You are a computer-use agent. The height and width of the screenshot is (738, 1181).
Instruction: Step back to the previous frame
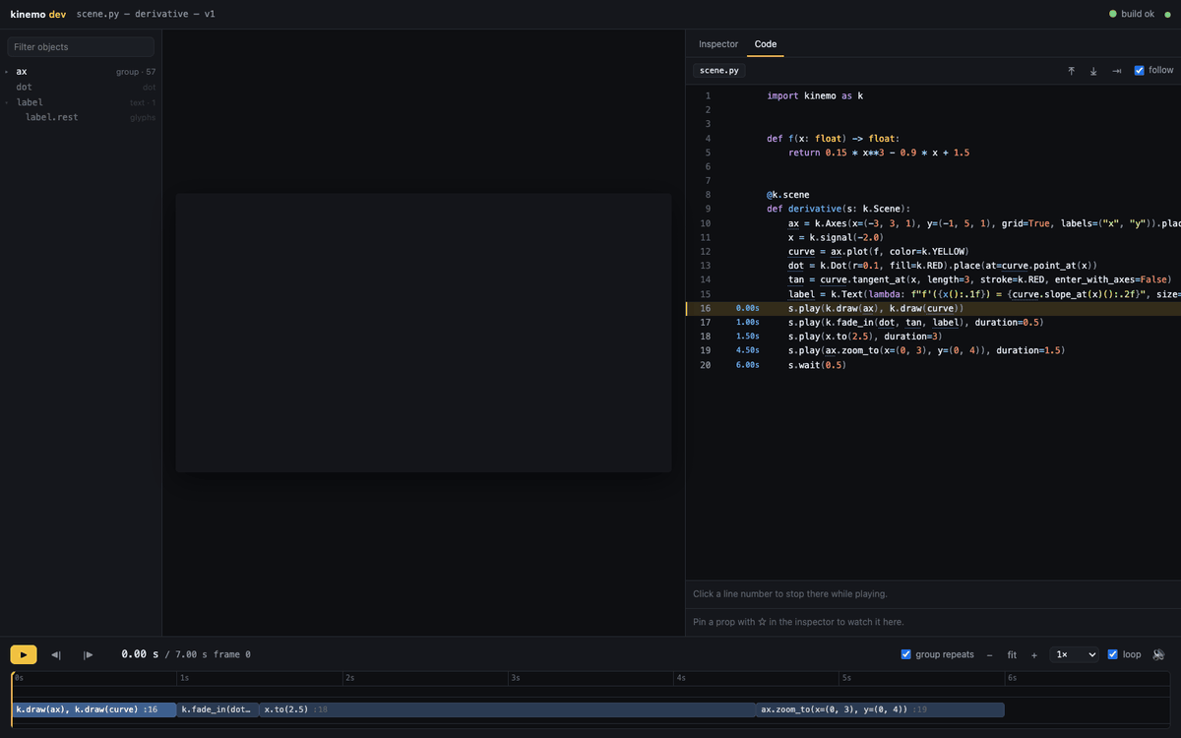[x=56, y=654]
